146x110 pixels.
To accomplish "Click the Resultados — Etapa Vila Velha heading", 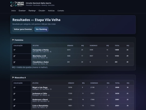I will 36,20.
